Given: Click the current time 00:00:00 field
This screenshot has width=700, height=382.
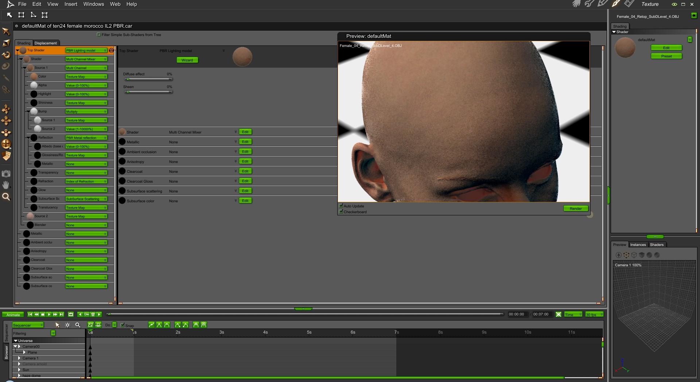Looking at the screenshot, I should click(517, 314).
